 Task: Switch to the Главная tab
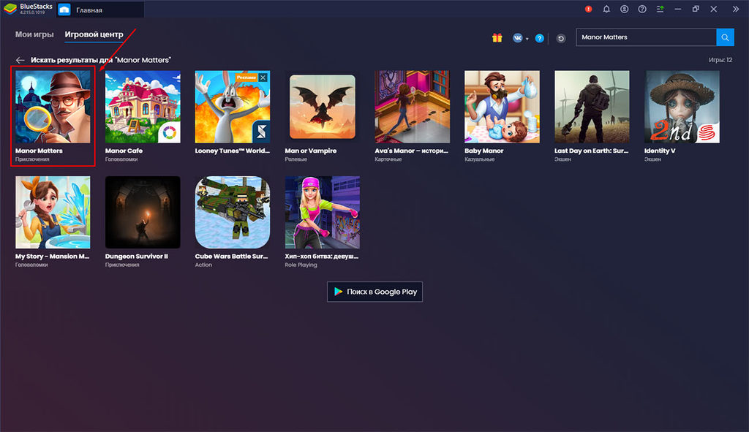pyautogui.click(x=99, y=10)
